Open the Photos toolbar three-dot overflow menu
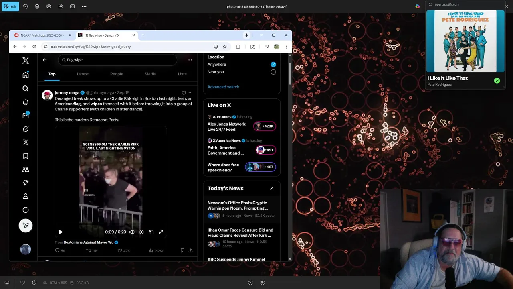 84,6
